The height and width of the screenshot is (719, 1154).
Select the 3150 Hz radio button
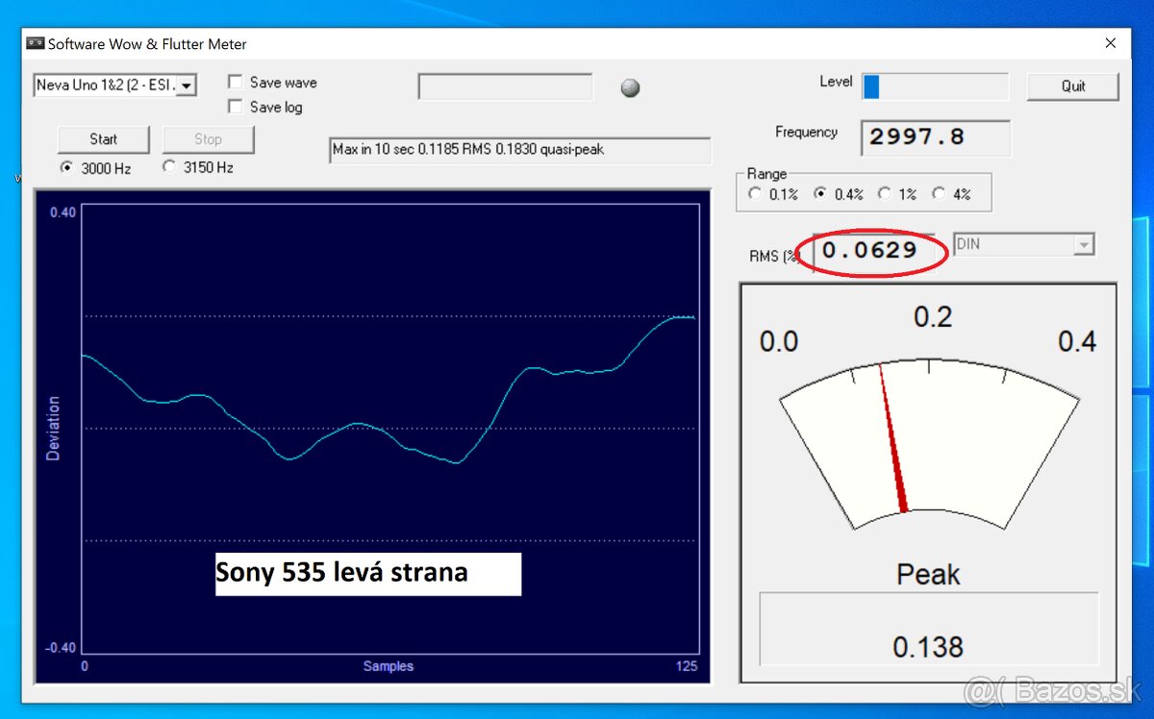coord(167,166)
